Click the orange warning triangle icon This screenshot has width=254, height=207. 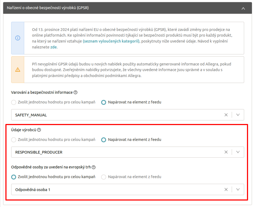18,70
